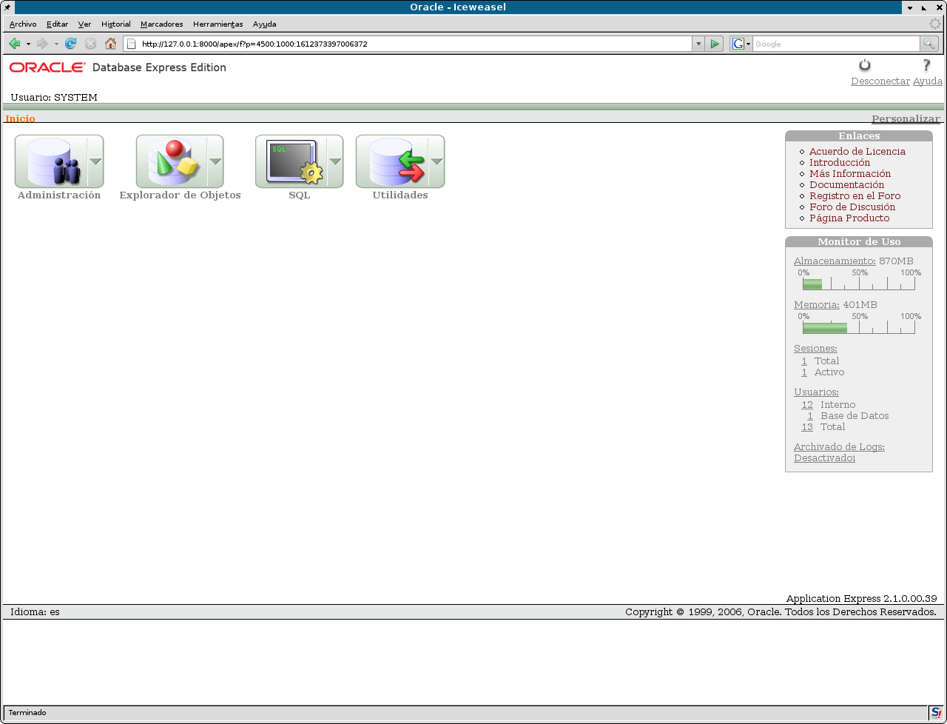Open the Explorador de Objetos icon
Screen dimensions: 947x724
click(172, 161)
